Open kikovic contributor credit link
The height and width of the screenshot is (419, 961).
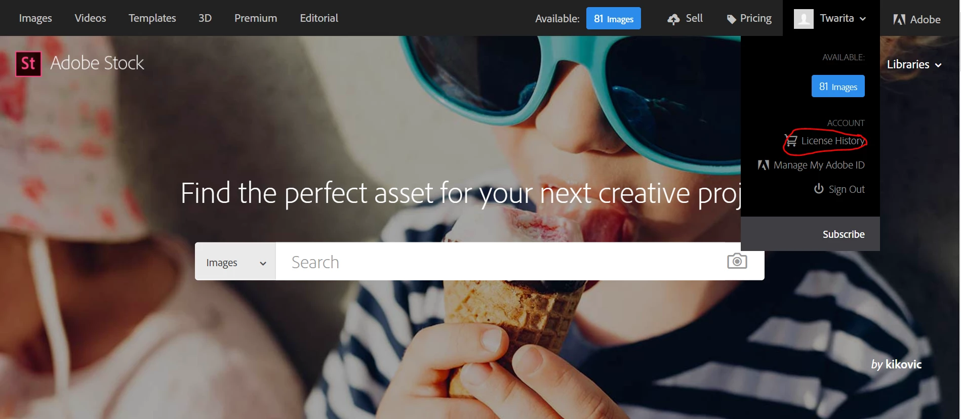(x=903, y=364)
